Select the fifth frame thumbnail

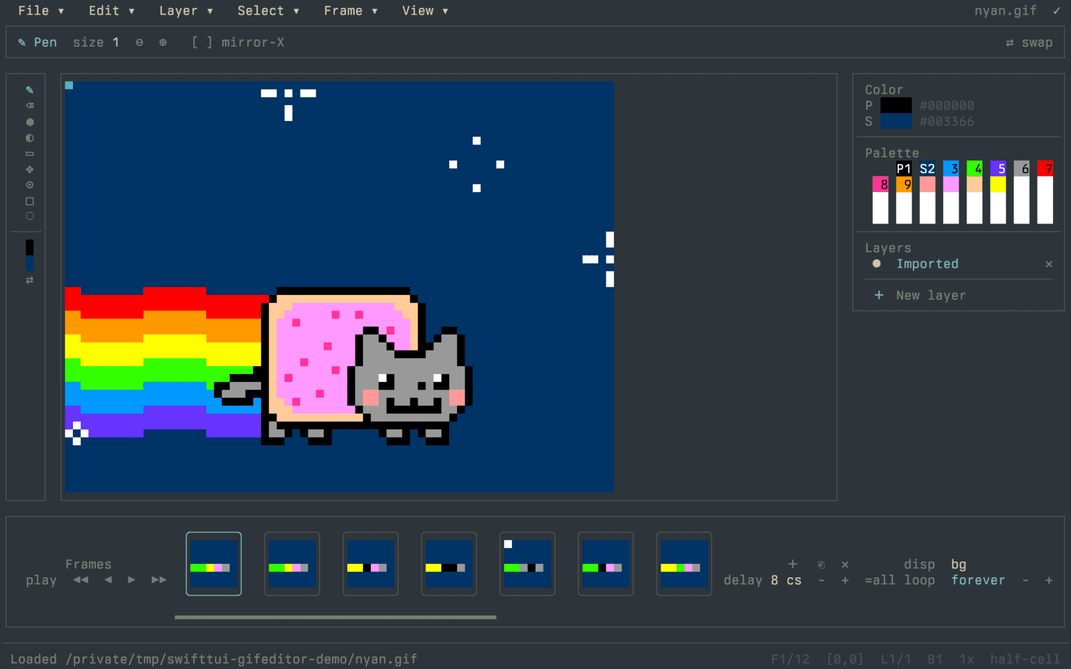point(527,564)
